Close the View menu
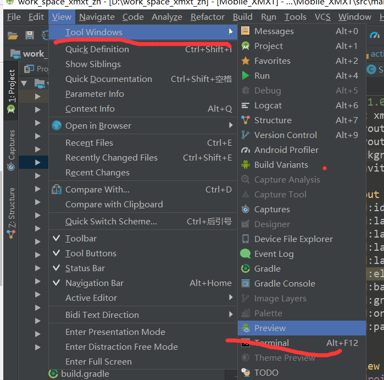The height and width of the screenshot is (380, 384). [x=62, y=17]
